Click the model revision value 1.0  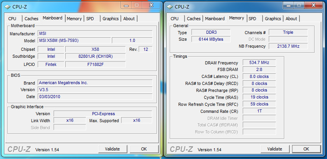tap(132, 40)
